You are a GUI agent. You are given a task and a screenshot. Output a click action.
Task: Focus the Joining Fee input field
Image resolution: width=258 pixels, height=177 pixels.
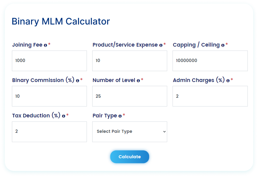point(49,61)
